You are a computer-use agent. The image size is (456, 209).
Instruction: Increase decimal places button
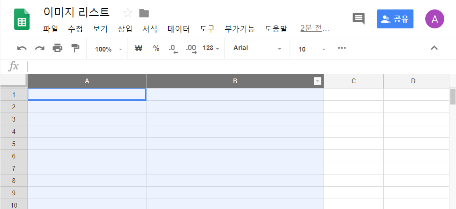click(191, 49)
